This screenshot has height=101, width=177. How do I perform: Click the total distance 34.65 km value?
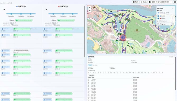[91, 62]
